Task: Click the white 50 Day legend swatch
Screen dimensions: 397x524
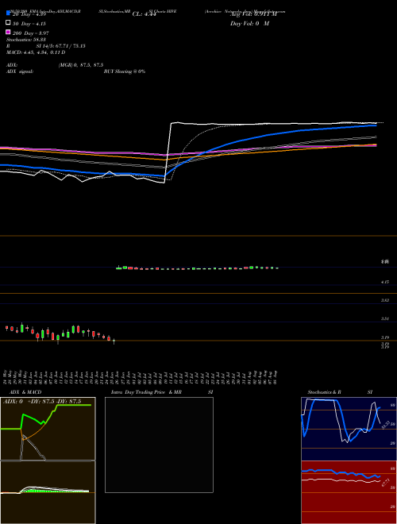Action: [x=9, y=22]
